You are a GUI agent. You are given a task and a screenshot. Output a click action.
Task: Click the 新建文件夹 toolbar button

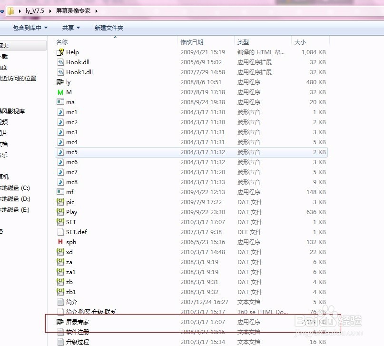point(109,28)
